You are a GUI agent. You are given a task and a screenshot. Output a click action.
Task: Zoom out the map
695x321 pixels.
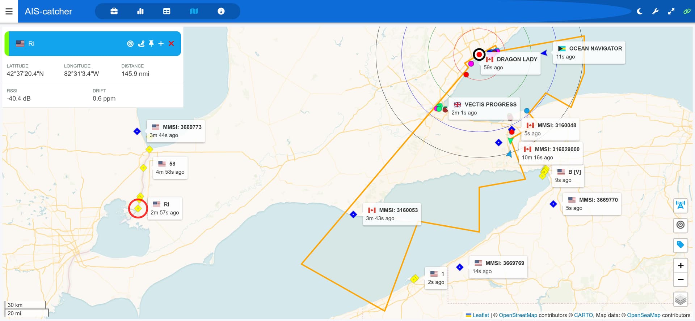[x=681, y=279]
